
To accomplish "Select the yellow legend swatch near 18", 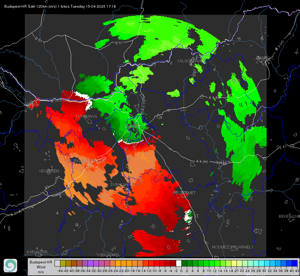I will pyautogui.click(x=234, y=263).
